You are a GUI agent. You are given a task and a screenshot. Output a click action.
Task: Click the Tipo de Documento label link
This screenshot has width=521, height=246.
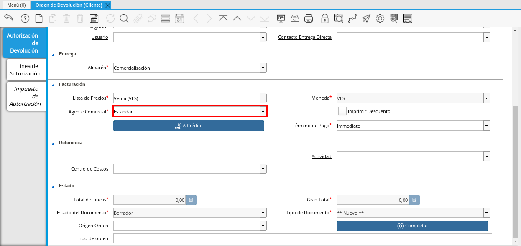tap(308, 213)
